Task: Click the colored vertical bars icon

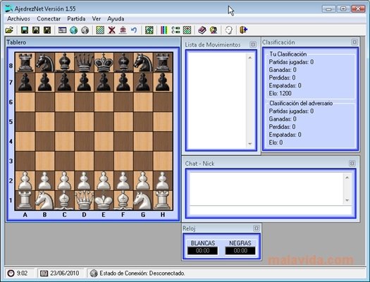Action: tap(164, 30)
